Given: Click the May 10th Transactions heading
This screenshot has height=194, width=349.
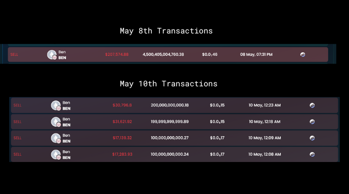Looking at the screenshot, I should click(169, 84).
